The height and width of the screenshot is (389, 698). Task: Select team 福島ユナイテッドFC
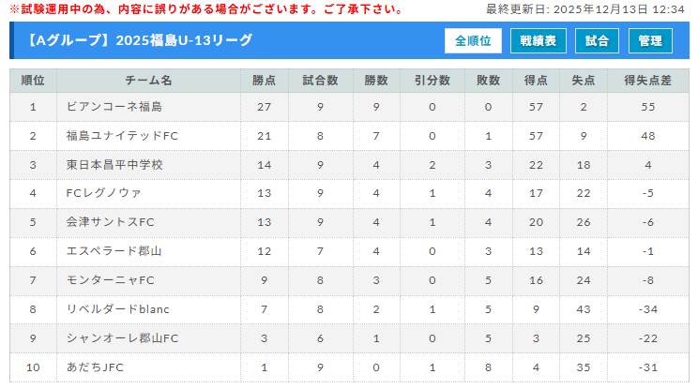(122, 136)
